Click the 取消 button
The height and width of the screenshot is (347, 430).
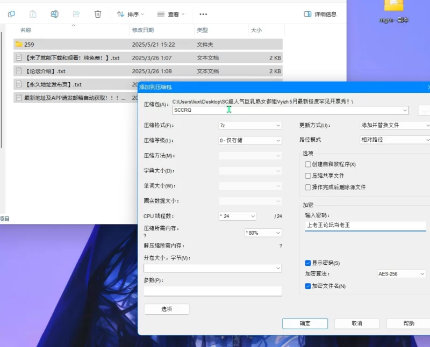pos(357,323)
